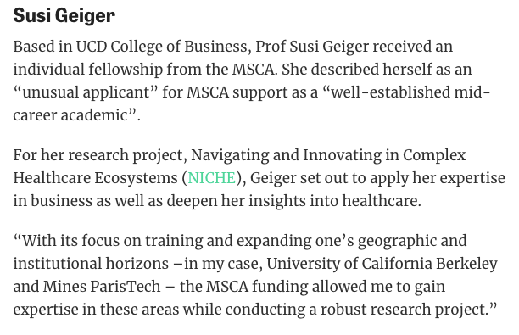Click the phrase robust research project
Image resolution: width=519 pixels, height=335 pixels.
coord(403,310)
